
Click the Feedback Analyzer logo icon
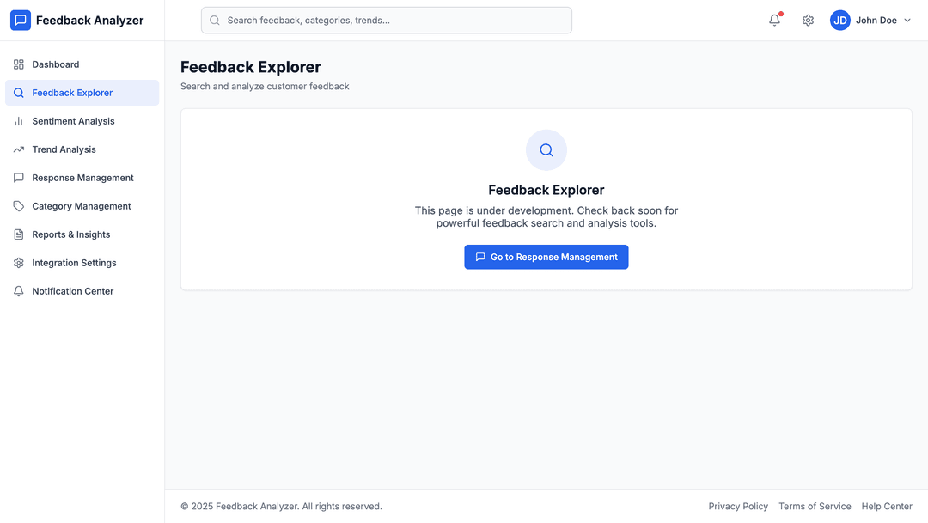coord(21,21)
